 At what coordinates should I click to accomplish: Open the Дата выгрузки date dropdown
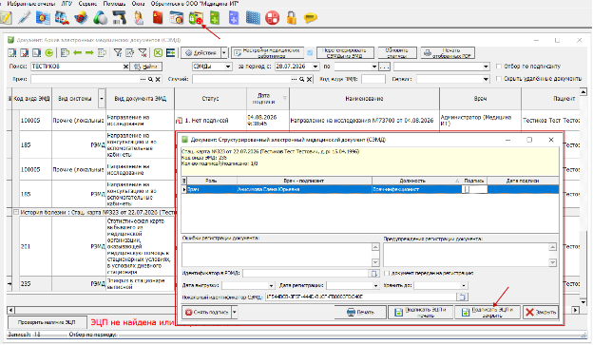271,286
